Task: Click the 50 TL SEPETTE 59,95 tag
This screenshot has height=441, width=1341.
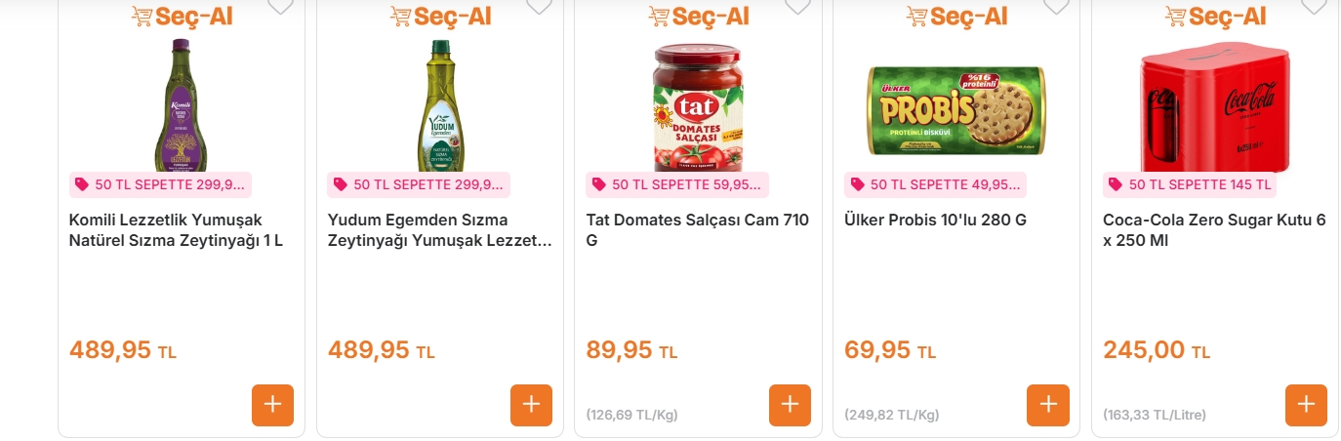Action: click(x=676, y=184)
